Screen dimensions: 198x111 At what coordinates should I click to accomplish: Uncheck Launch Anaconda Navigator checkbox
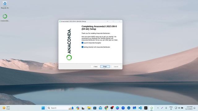[83, 43]
